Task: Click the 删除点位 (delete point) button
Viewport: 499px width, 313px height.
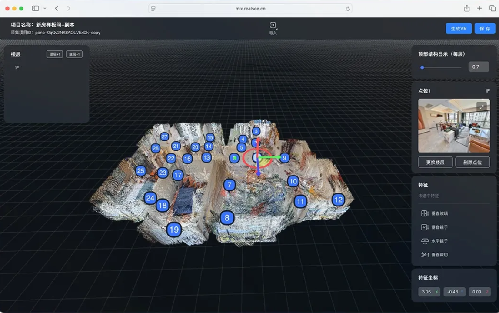Action: 472,162
